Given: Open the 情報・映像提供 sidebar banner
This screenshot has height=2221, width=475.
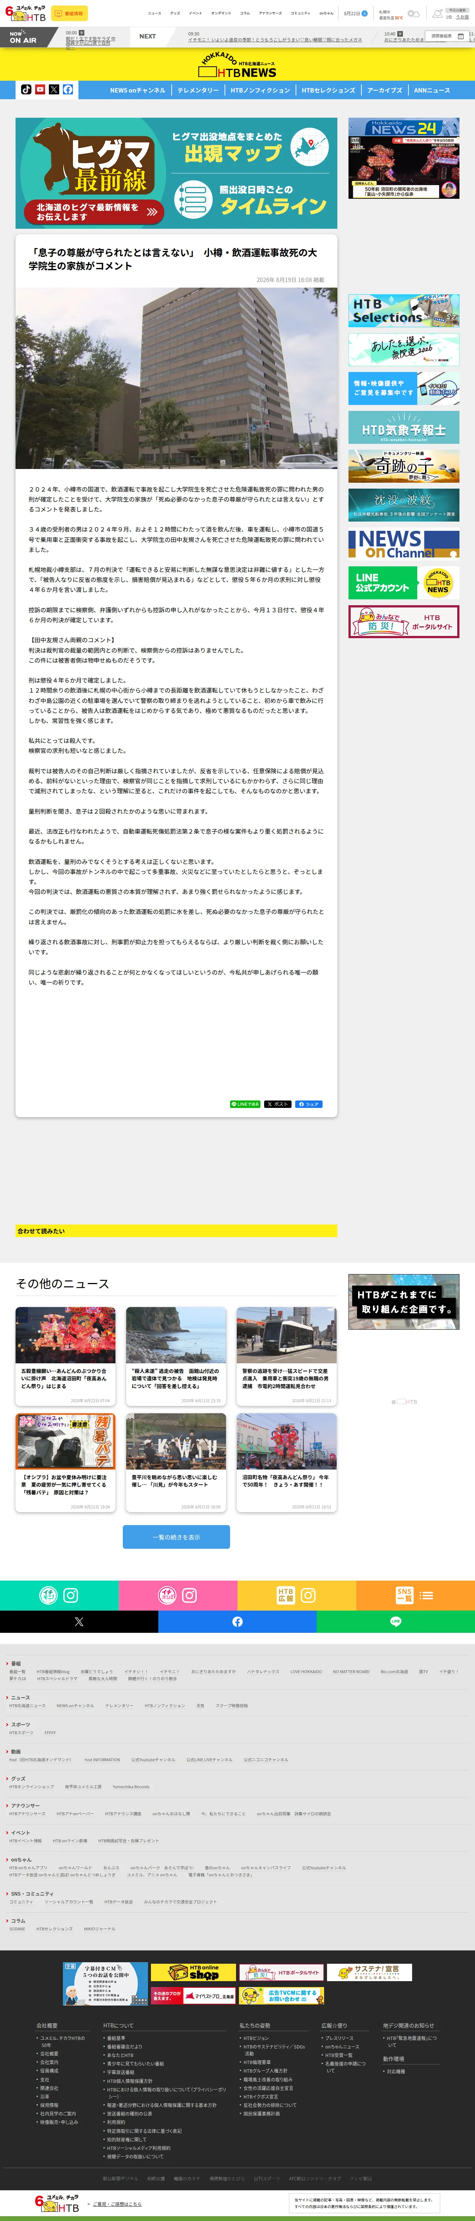Looking at the screenshot, I should coord(404,388).
